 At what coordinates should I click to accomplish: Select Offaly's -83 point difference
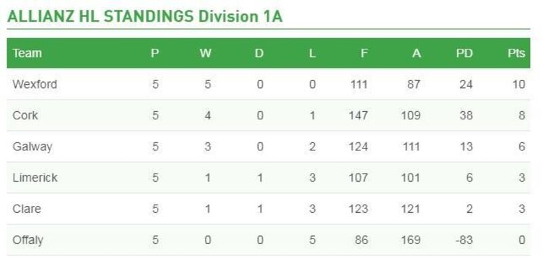point(464,240)
